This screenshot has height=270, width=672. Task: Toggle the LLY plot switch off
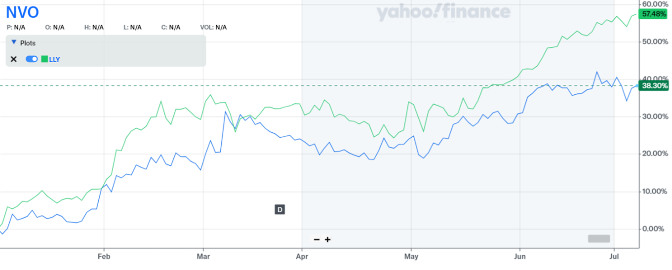point(32,59)
